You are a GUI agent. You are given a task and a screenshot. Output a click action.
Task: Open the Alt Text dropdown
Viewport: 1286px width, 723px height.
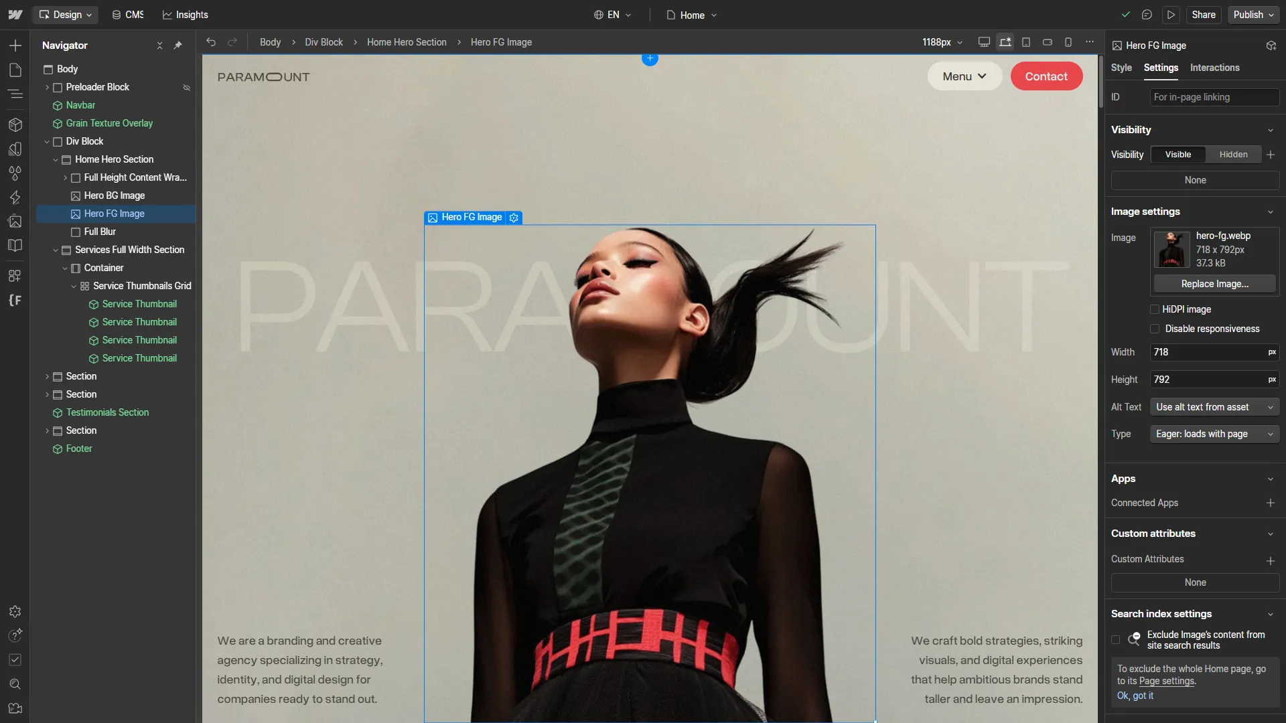[x=1214, y=407]
